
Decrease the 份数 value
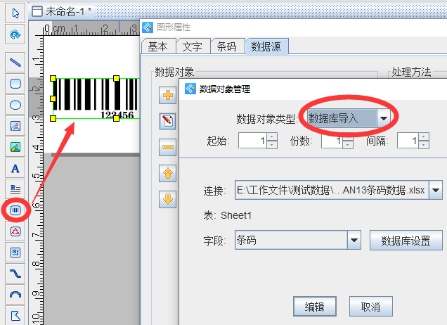[x=348, y=145]
